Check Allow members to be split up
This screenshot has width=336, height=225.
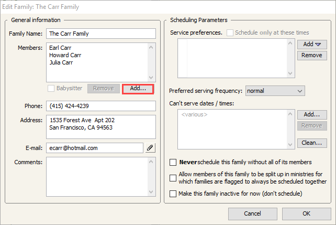(x=173, y=178)
